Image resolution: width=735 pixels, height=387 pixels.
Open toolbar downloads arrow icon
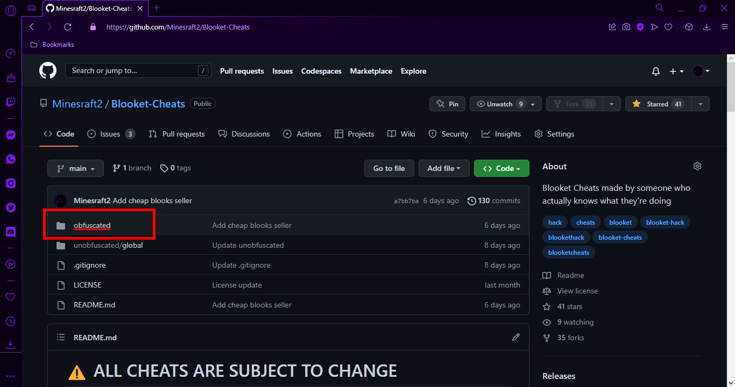707,27
